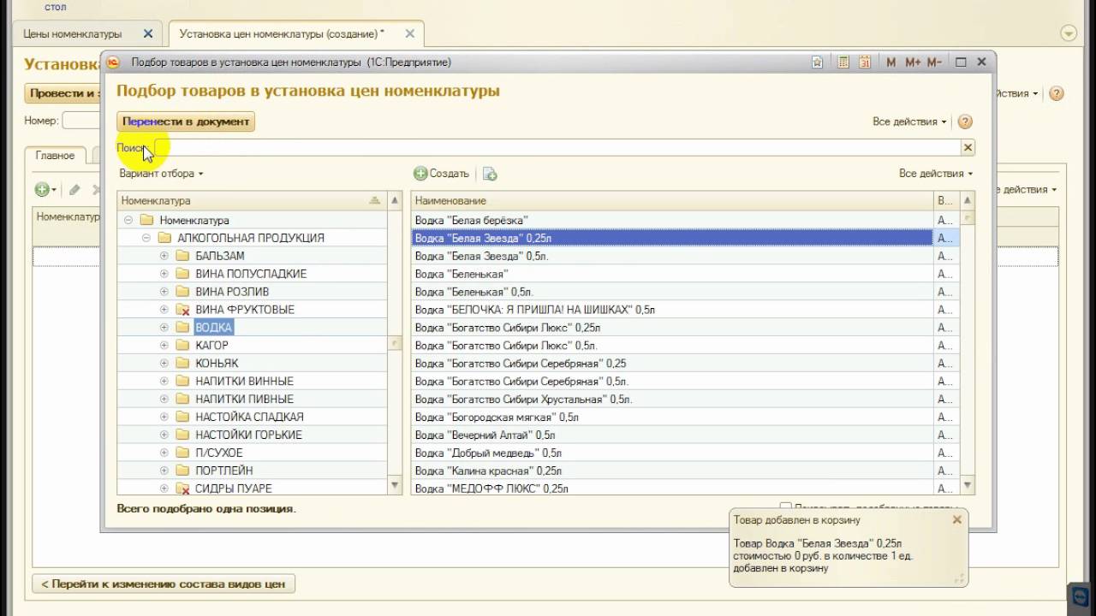This screenshot has width=1096, height=616.
Task: Click the M memory button
Action: tap(891, 62)
